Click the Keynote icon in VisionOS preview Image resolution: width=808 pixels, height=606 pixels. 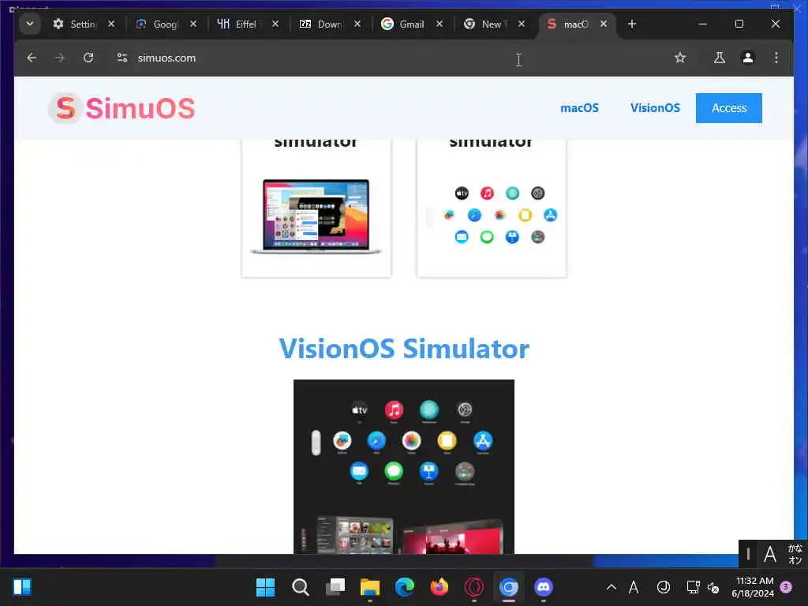428,470
